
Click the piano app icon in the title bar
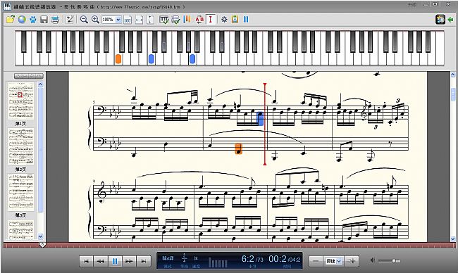(x=7, y=6)
